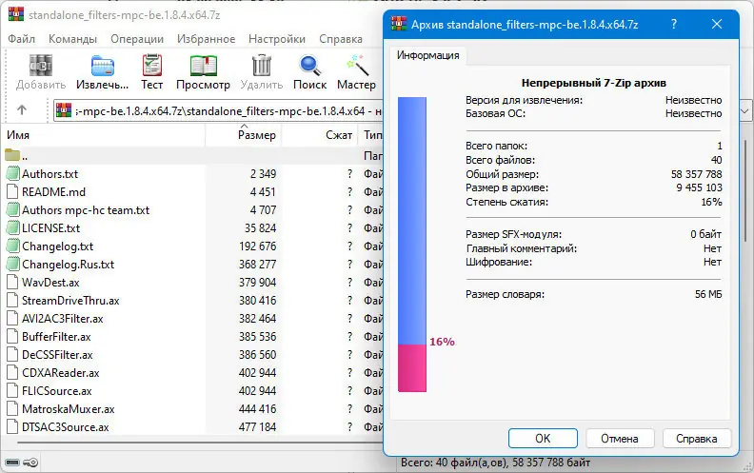Select StreamDriveThru.ax file
Viewport: 754px width, 473px height.
click(x=70, y=301)
